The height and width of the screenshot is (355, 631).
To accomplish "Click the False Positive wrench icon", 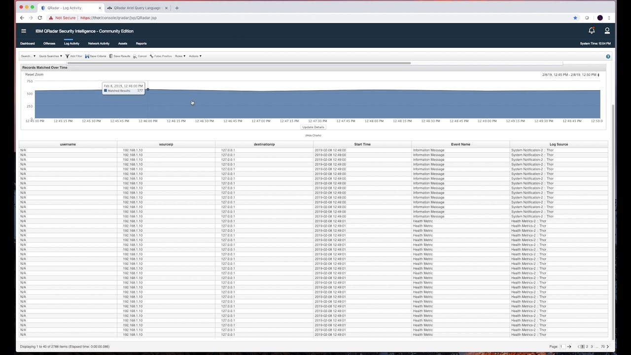I will click(x=151, y=56).
